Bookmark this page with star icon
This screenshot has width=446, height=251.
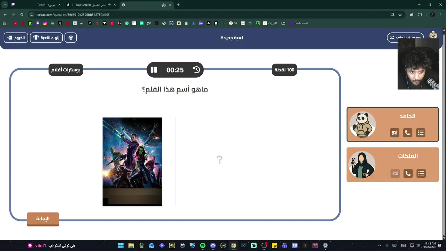[x=400, y=15]
